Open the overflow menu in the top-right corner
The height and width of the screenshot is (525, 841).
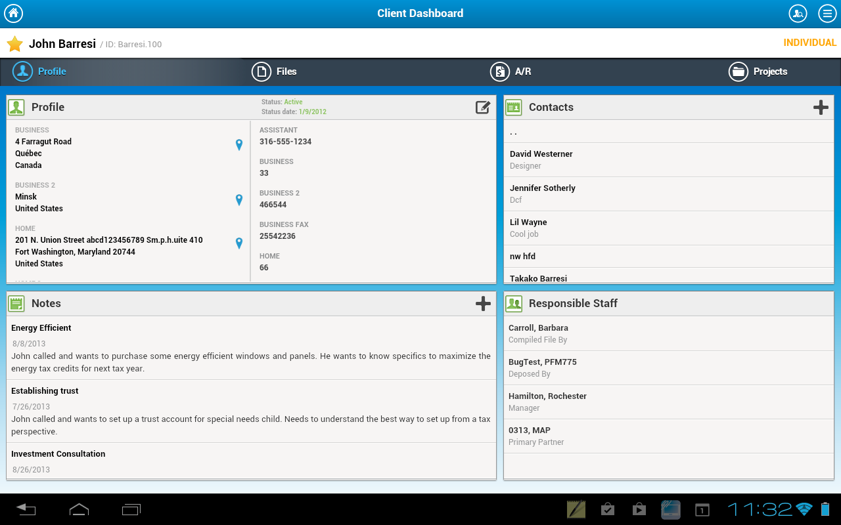click(827, 13)
